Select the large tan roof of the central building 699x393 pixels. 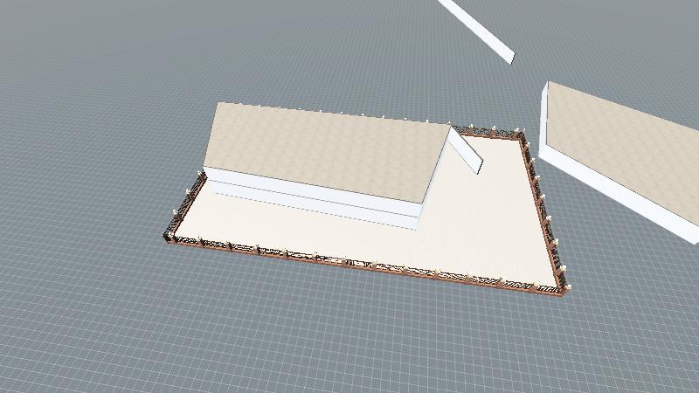tap(323, 153)
